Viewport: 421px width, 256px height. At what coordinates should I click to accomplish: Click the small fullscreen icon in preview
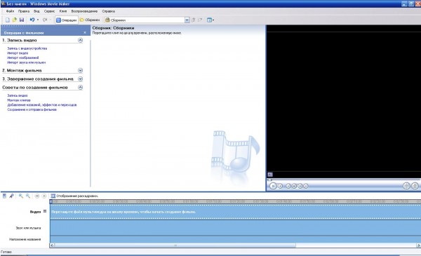[x=270, y=175]
